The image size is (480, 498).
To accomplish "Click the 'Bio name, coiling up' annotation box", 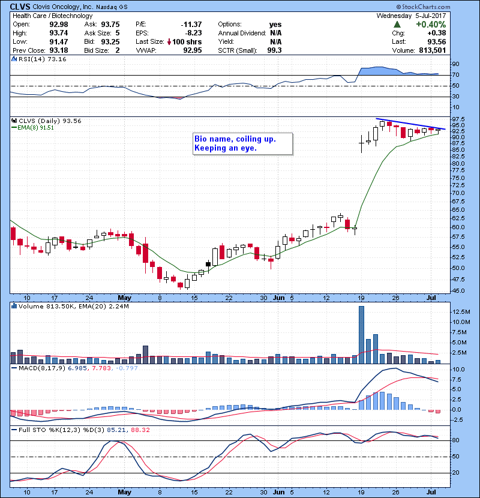I will pos(243,144).
